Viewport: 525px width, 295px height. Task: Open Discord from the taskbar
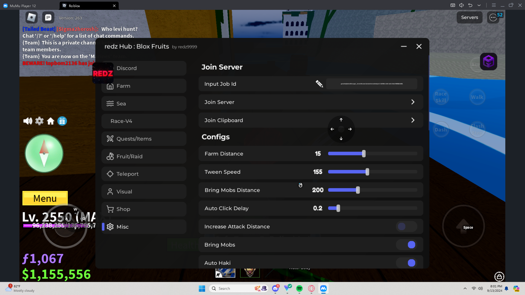275,288
